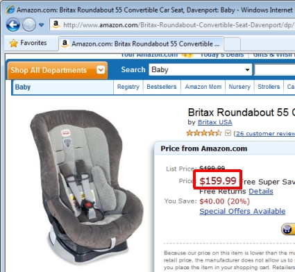
Task: Expand the rating breakdown dropdown beside the stars
Action: [228, 133]
